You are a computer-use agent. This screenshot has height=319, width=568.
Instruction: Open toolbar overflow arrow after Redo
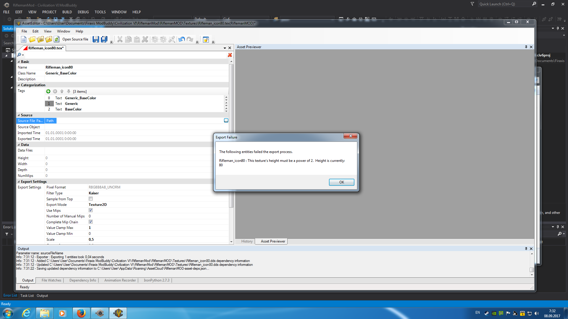click(197, 42)
